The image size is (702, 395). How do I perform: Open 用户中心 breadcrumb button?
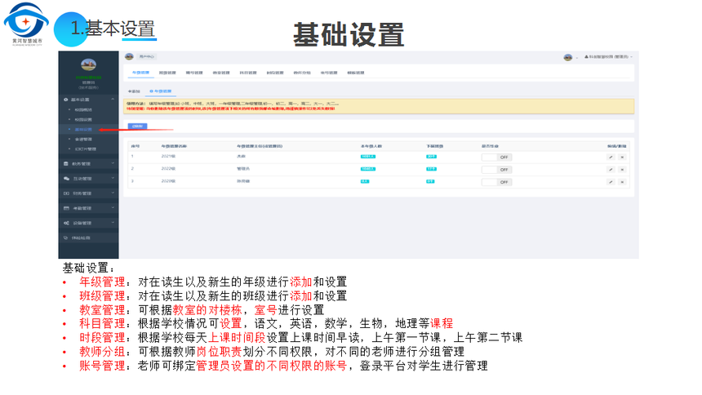tap(146, 56)
